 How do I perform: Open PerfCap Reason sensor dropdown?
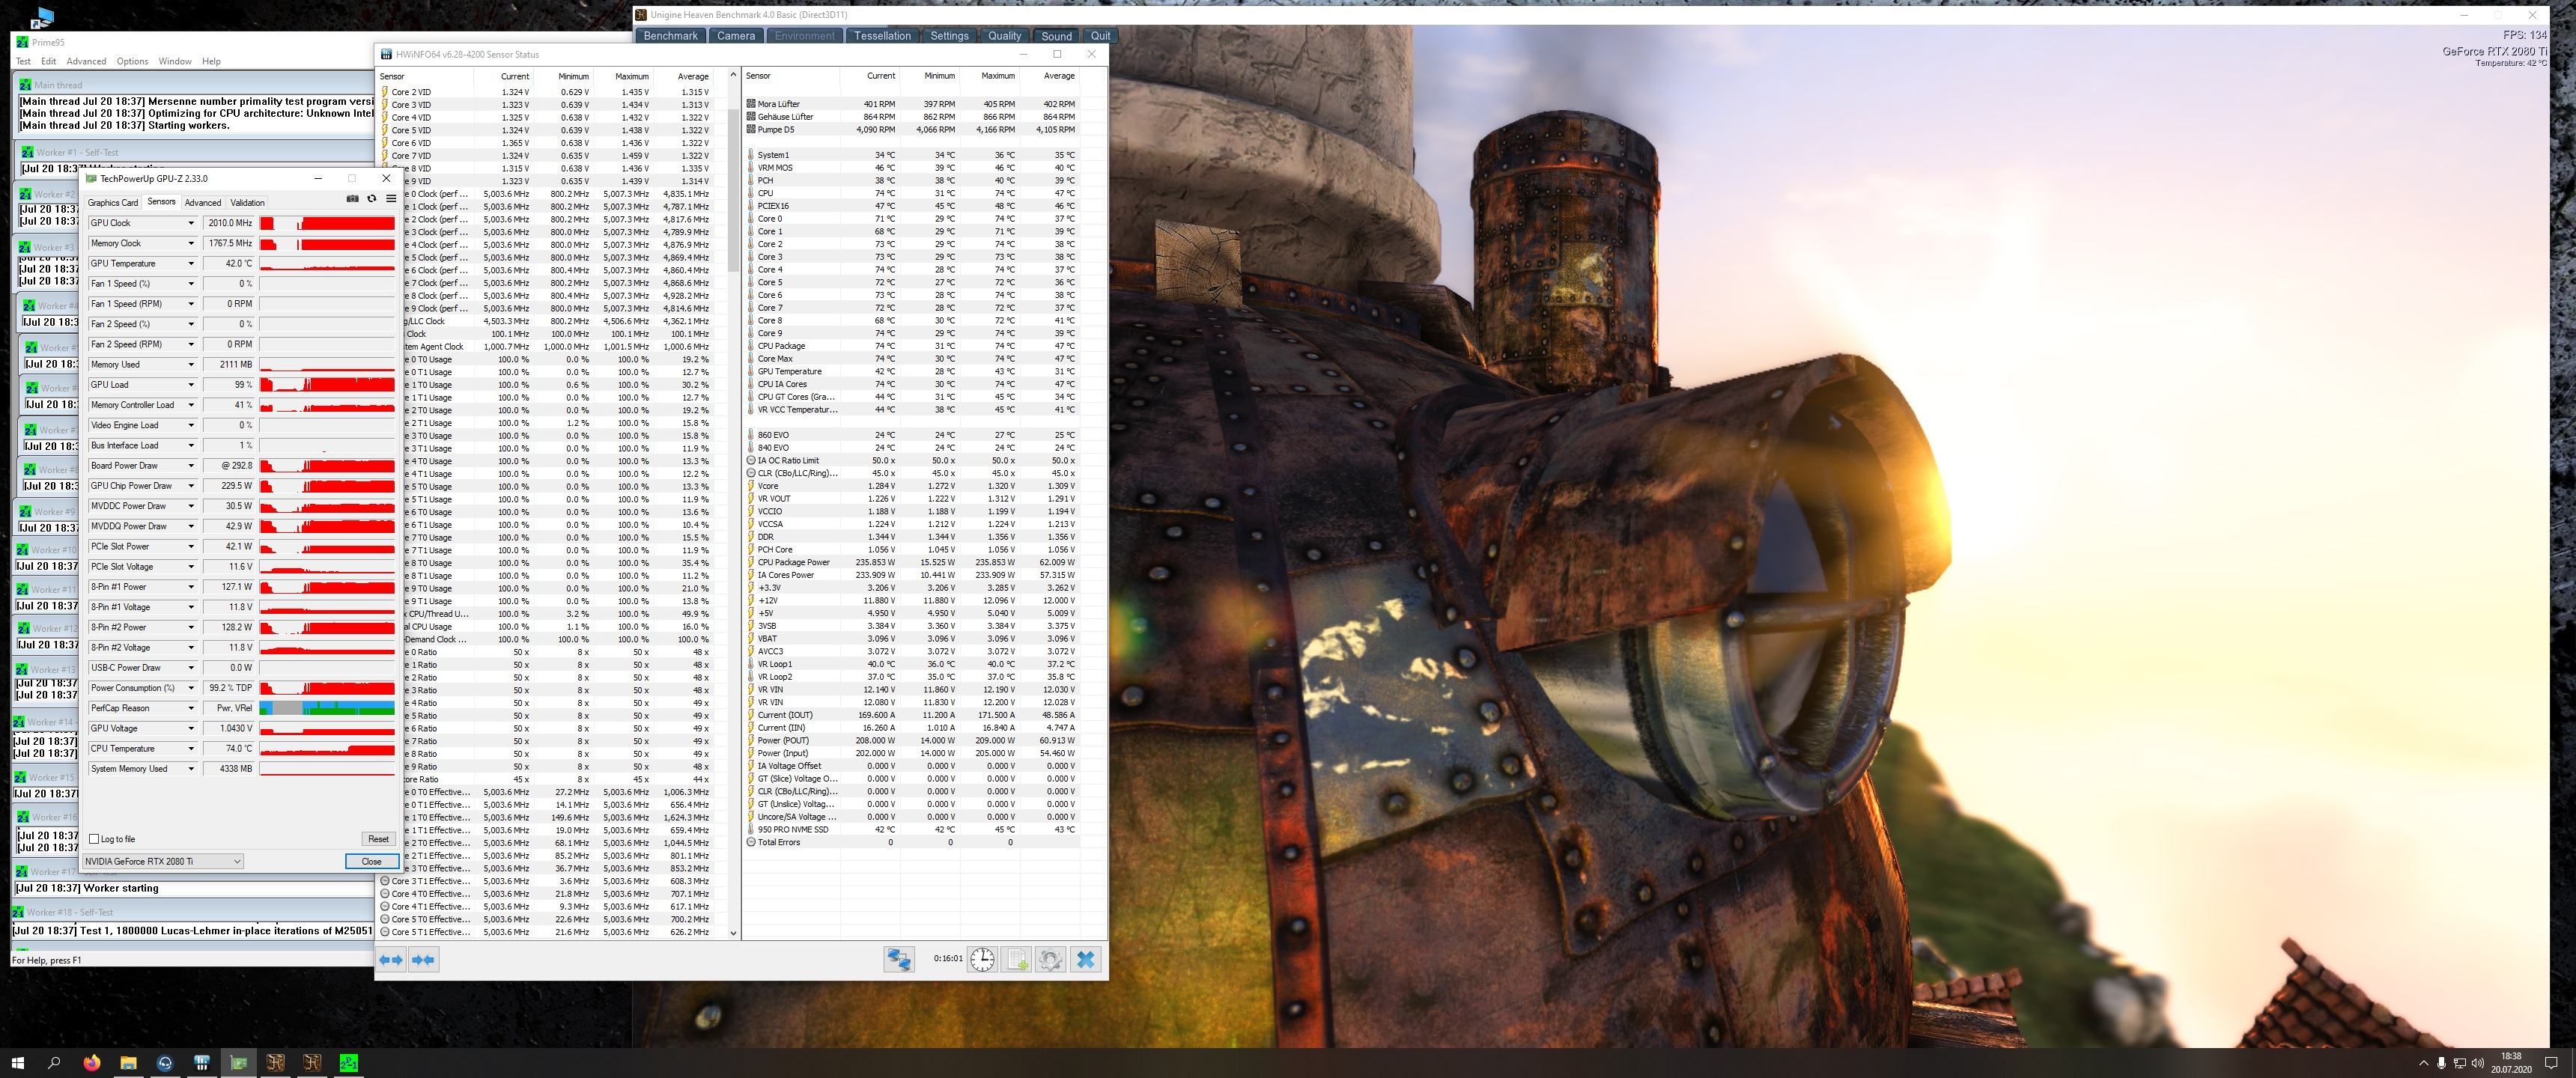pos(191,708)
